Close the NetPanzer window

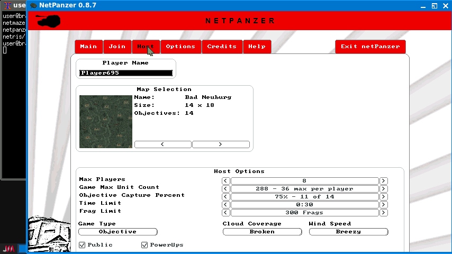[x=446, y=6]
